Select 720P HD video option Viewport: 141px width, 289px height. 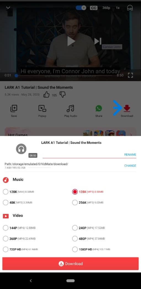(x=20, y=249)
